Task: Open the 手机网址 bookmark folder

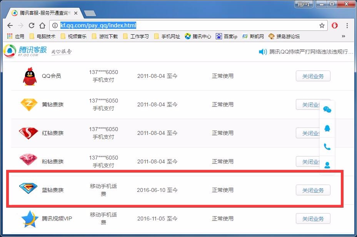Action: [167, 36]
